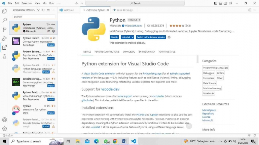Switch to the Changelog tab

click(129, 52)
